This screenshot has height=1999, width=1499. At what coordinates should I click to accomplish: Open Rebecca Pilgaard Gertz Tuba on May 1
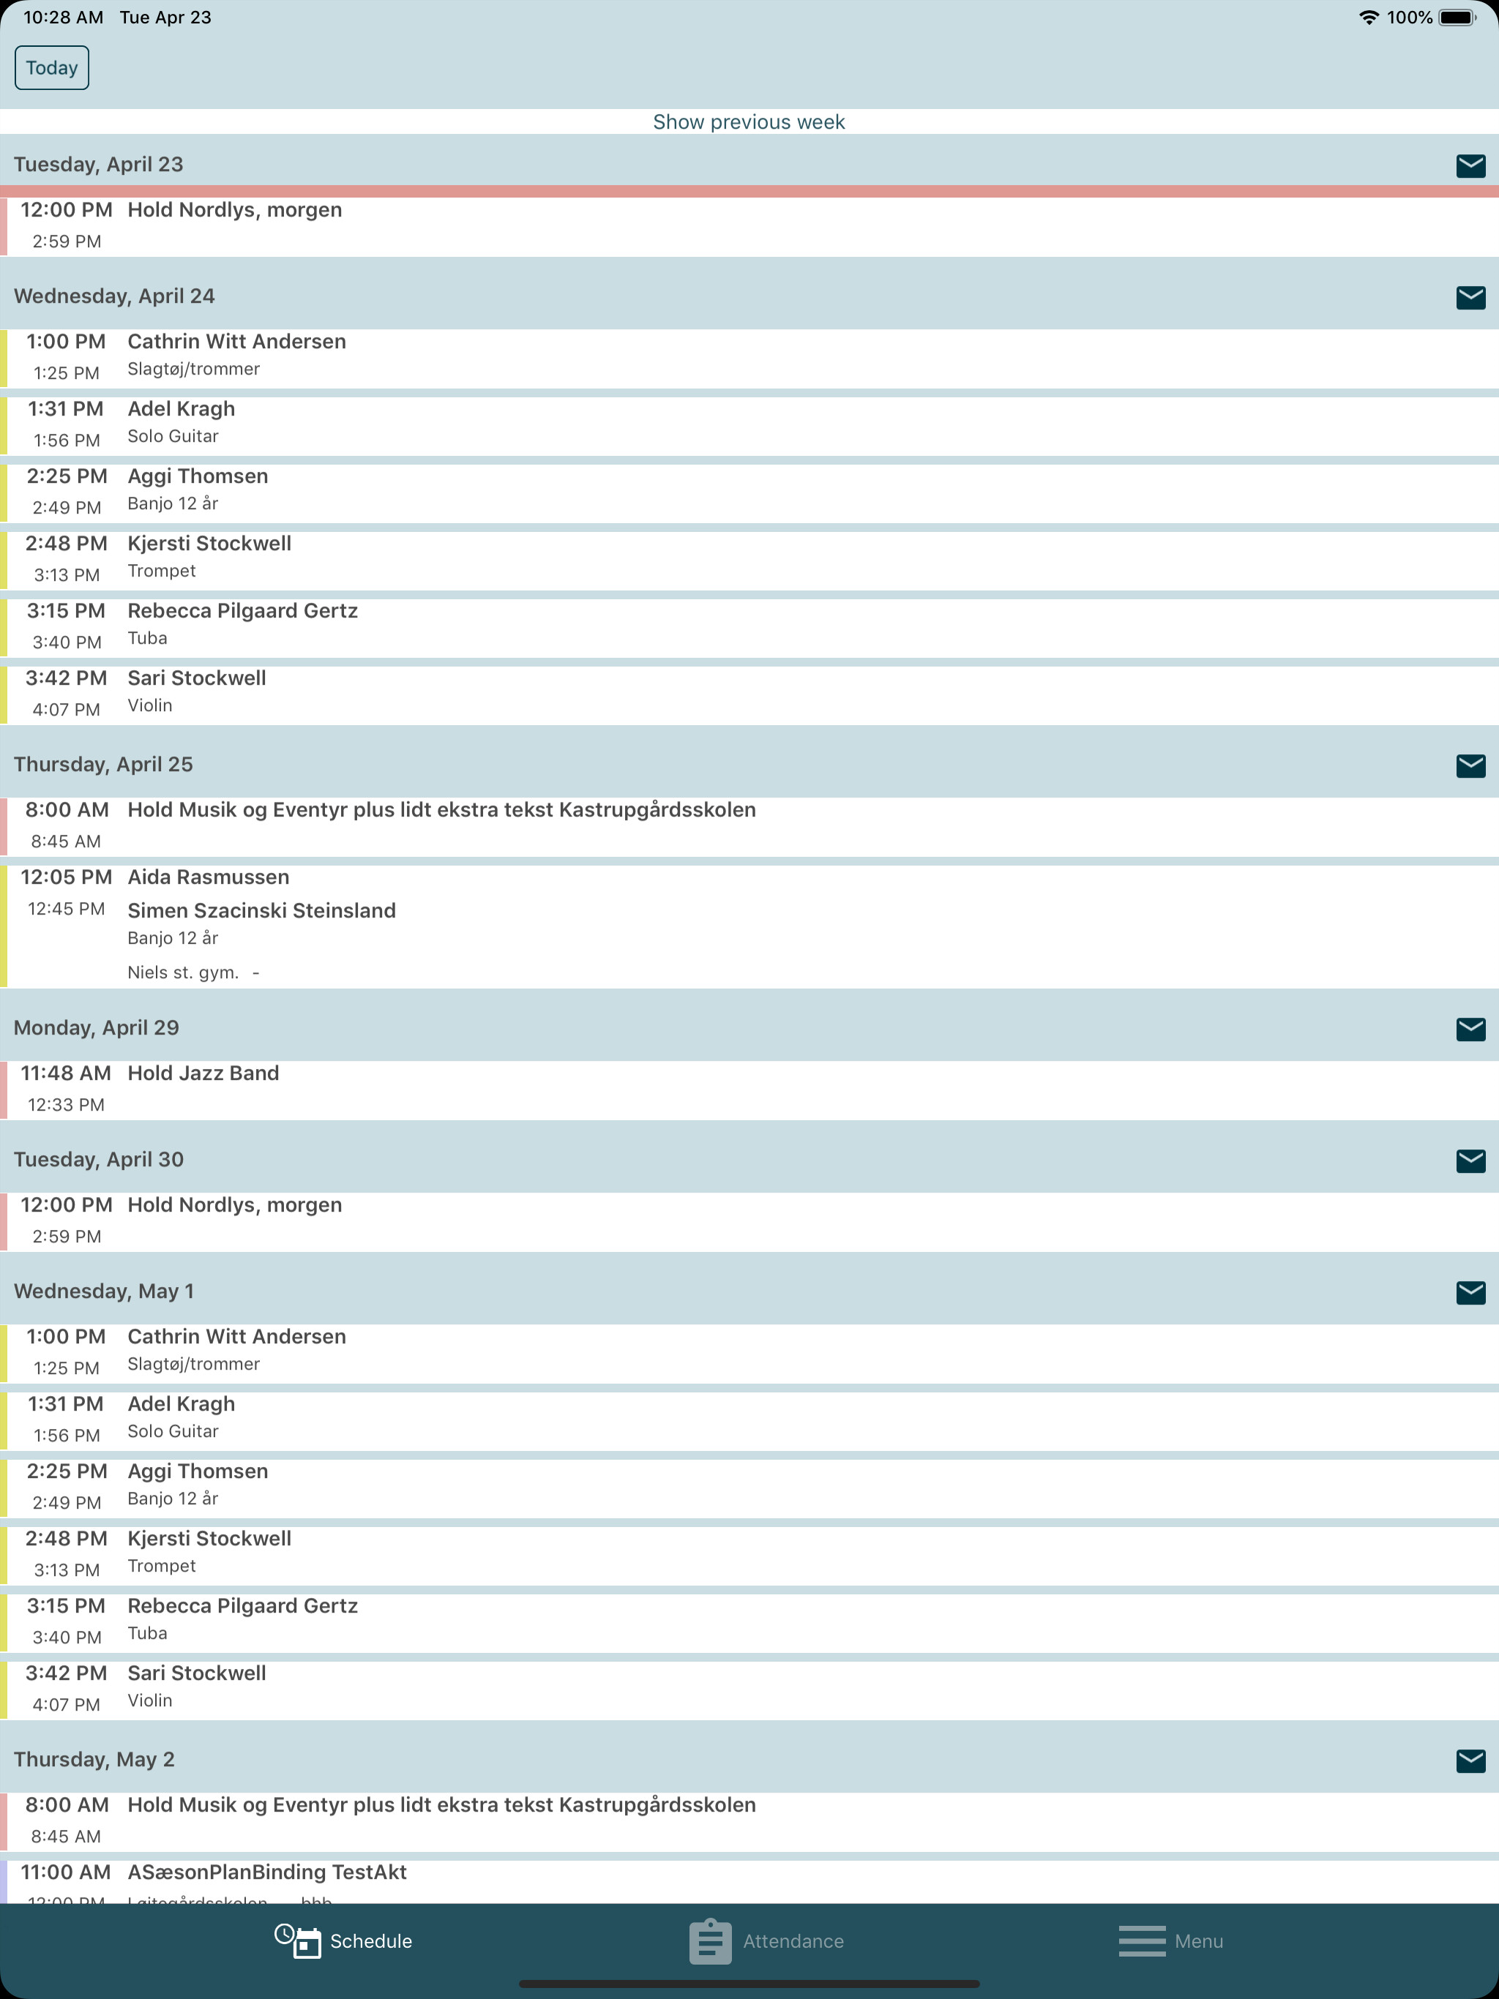tap(749, 1623)
